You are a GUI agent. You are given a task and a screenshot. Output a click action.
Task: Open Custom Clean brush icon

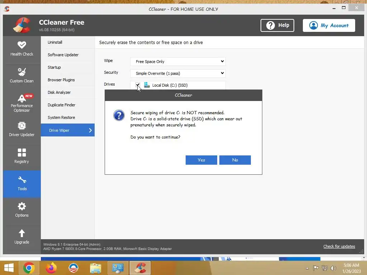(22, 72)
